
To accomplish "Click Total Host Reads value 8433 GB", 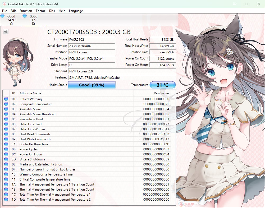I will coord(163,39).
